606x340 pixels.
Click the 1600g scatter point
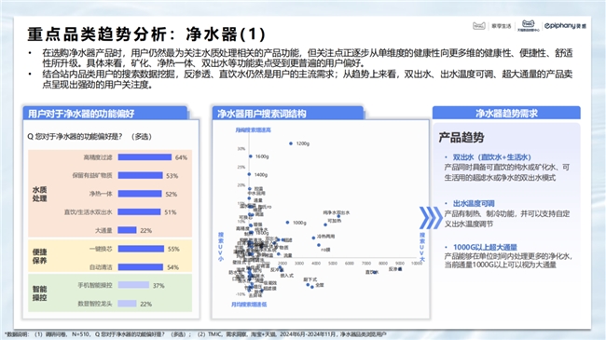click(x=251, y=156)
